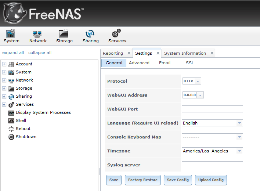The height and width of the screenshot is (191, 260).
Task: Open the Protocol HTTP dropdown
Action: pos(198,81)
